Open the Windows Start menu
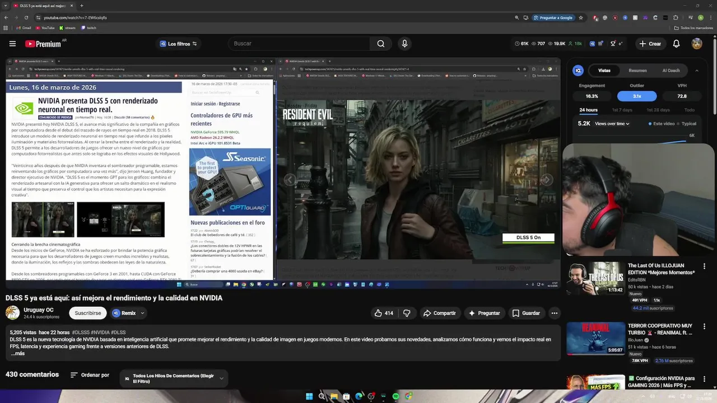The width and height of the screenshot is (717, 403). [309, 396]
